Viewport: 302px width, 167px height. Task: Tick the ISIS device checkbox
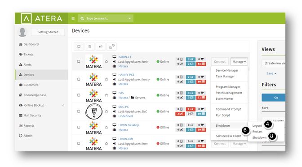pos(79,95)
